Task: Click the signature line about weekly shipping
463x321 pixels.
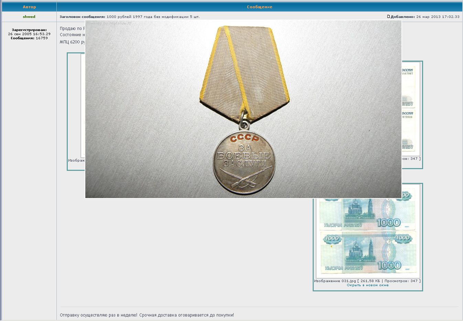Action: click(x=147, y=315)
